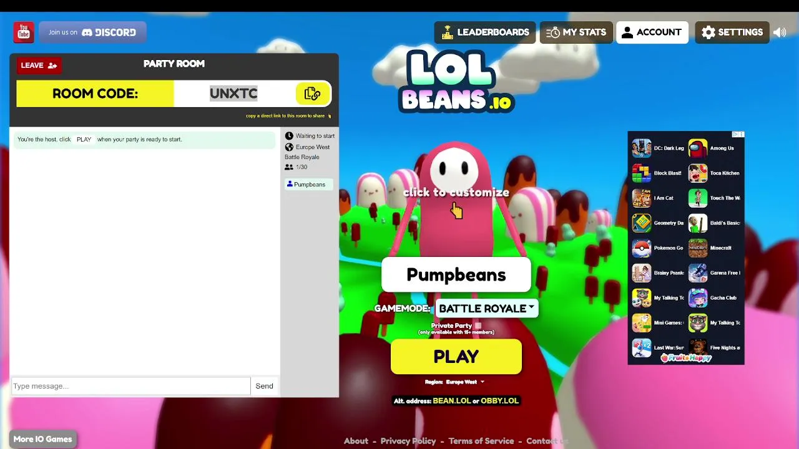
Task: Open the Touch The Wall ad icon
Action: (x=698, y=198)
